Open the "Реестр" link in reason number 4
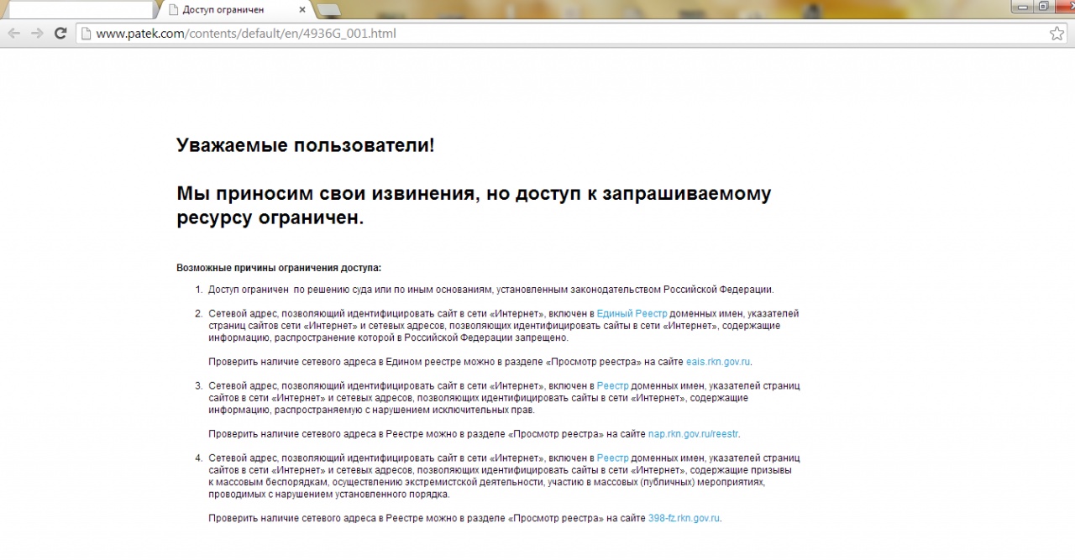This screenshot has height=560, width=1075. tap(612, 458)
